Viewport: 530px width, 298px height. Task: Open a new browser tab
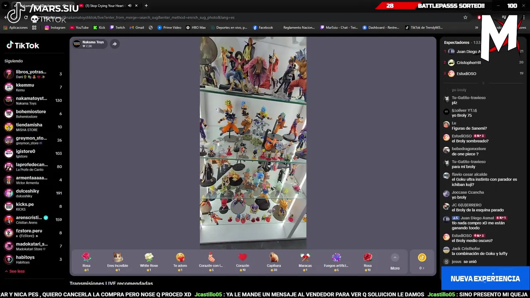(x=146, y=6)
